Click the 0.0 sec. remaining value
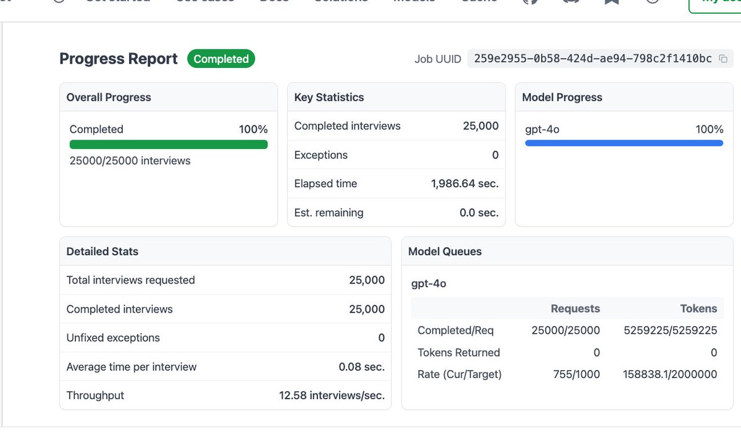This screenshot has width=741, height=438. pos(479,213)
